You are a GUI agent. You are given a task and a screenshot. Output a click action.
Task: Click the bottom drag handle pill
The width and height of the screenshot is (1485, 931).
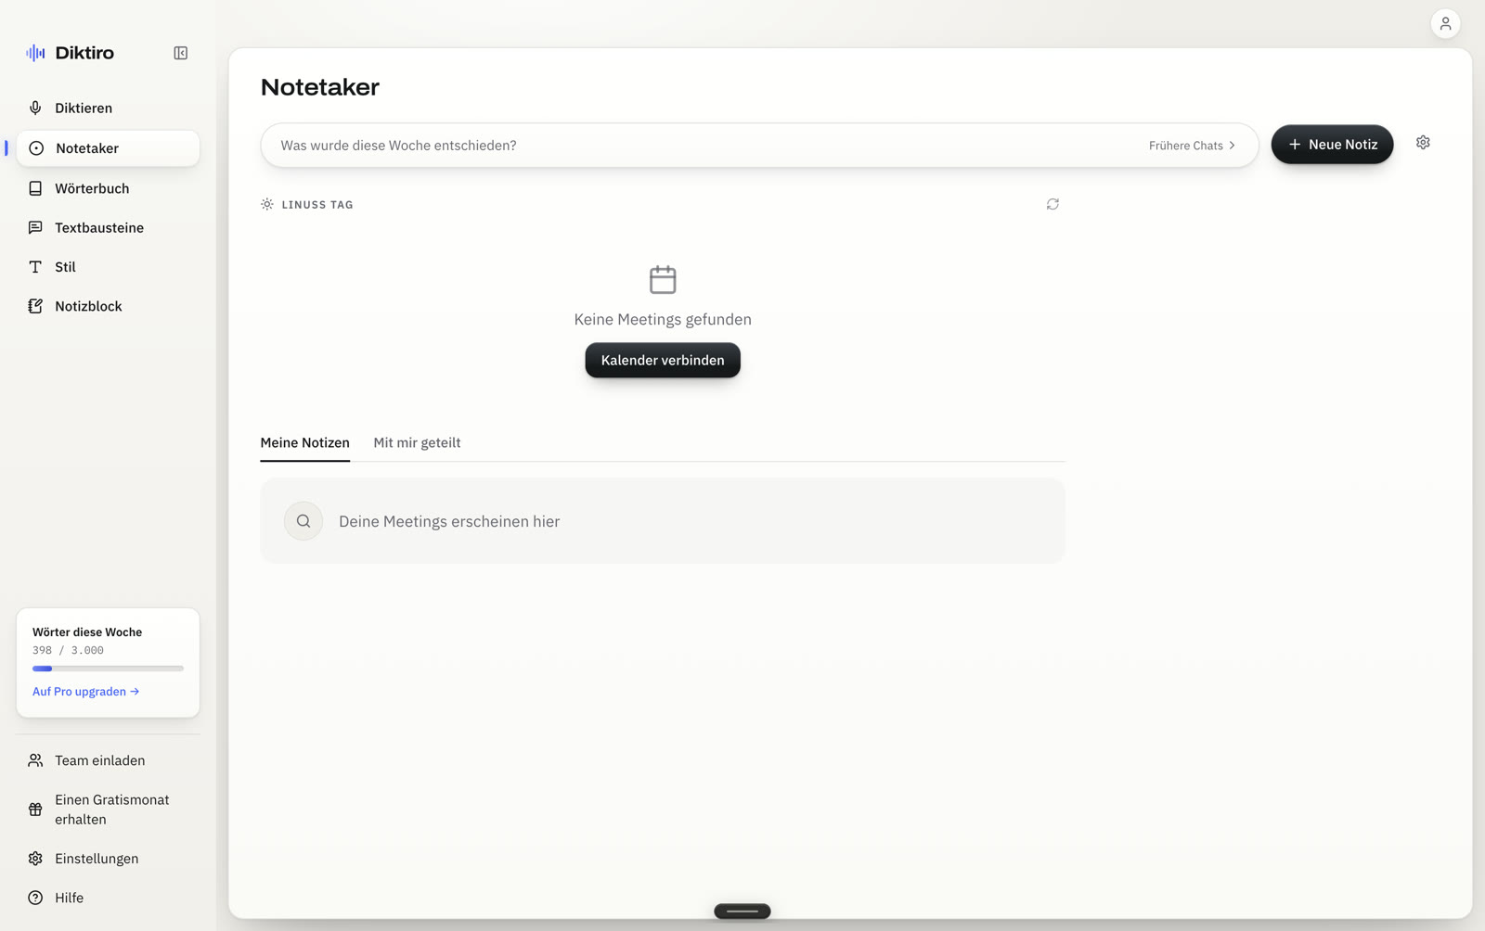tap(742, 912)
